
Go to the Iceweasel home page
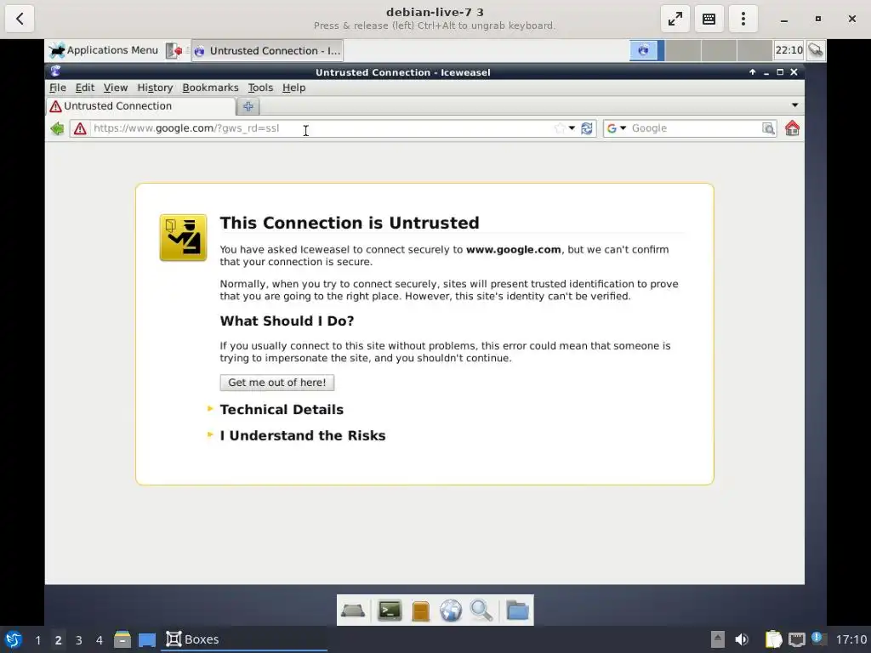pos(792,128)
